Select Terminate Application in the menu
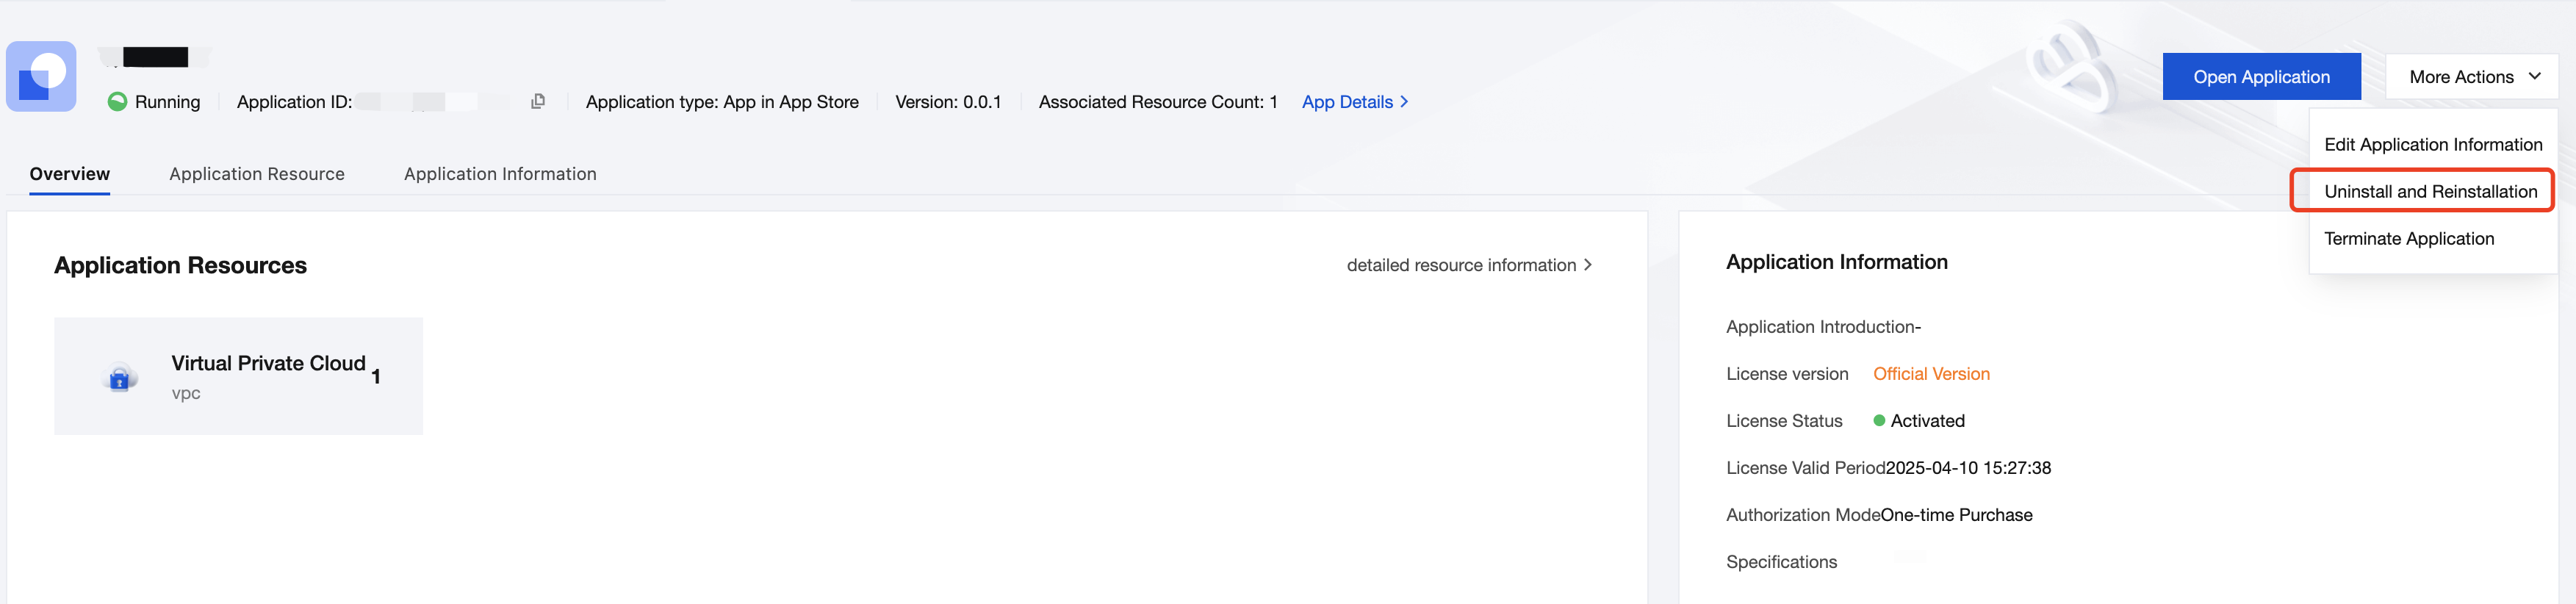 [2408, 239]
